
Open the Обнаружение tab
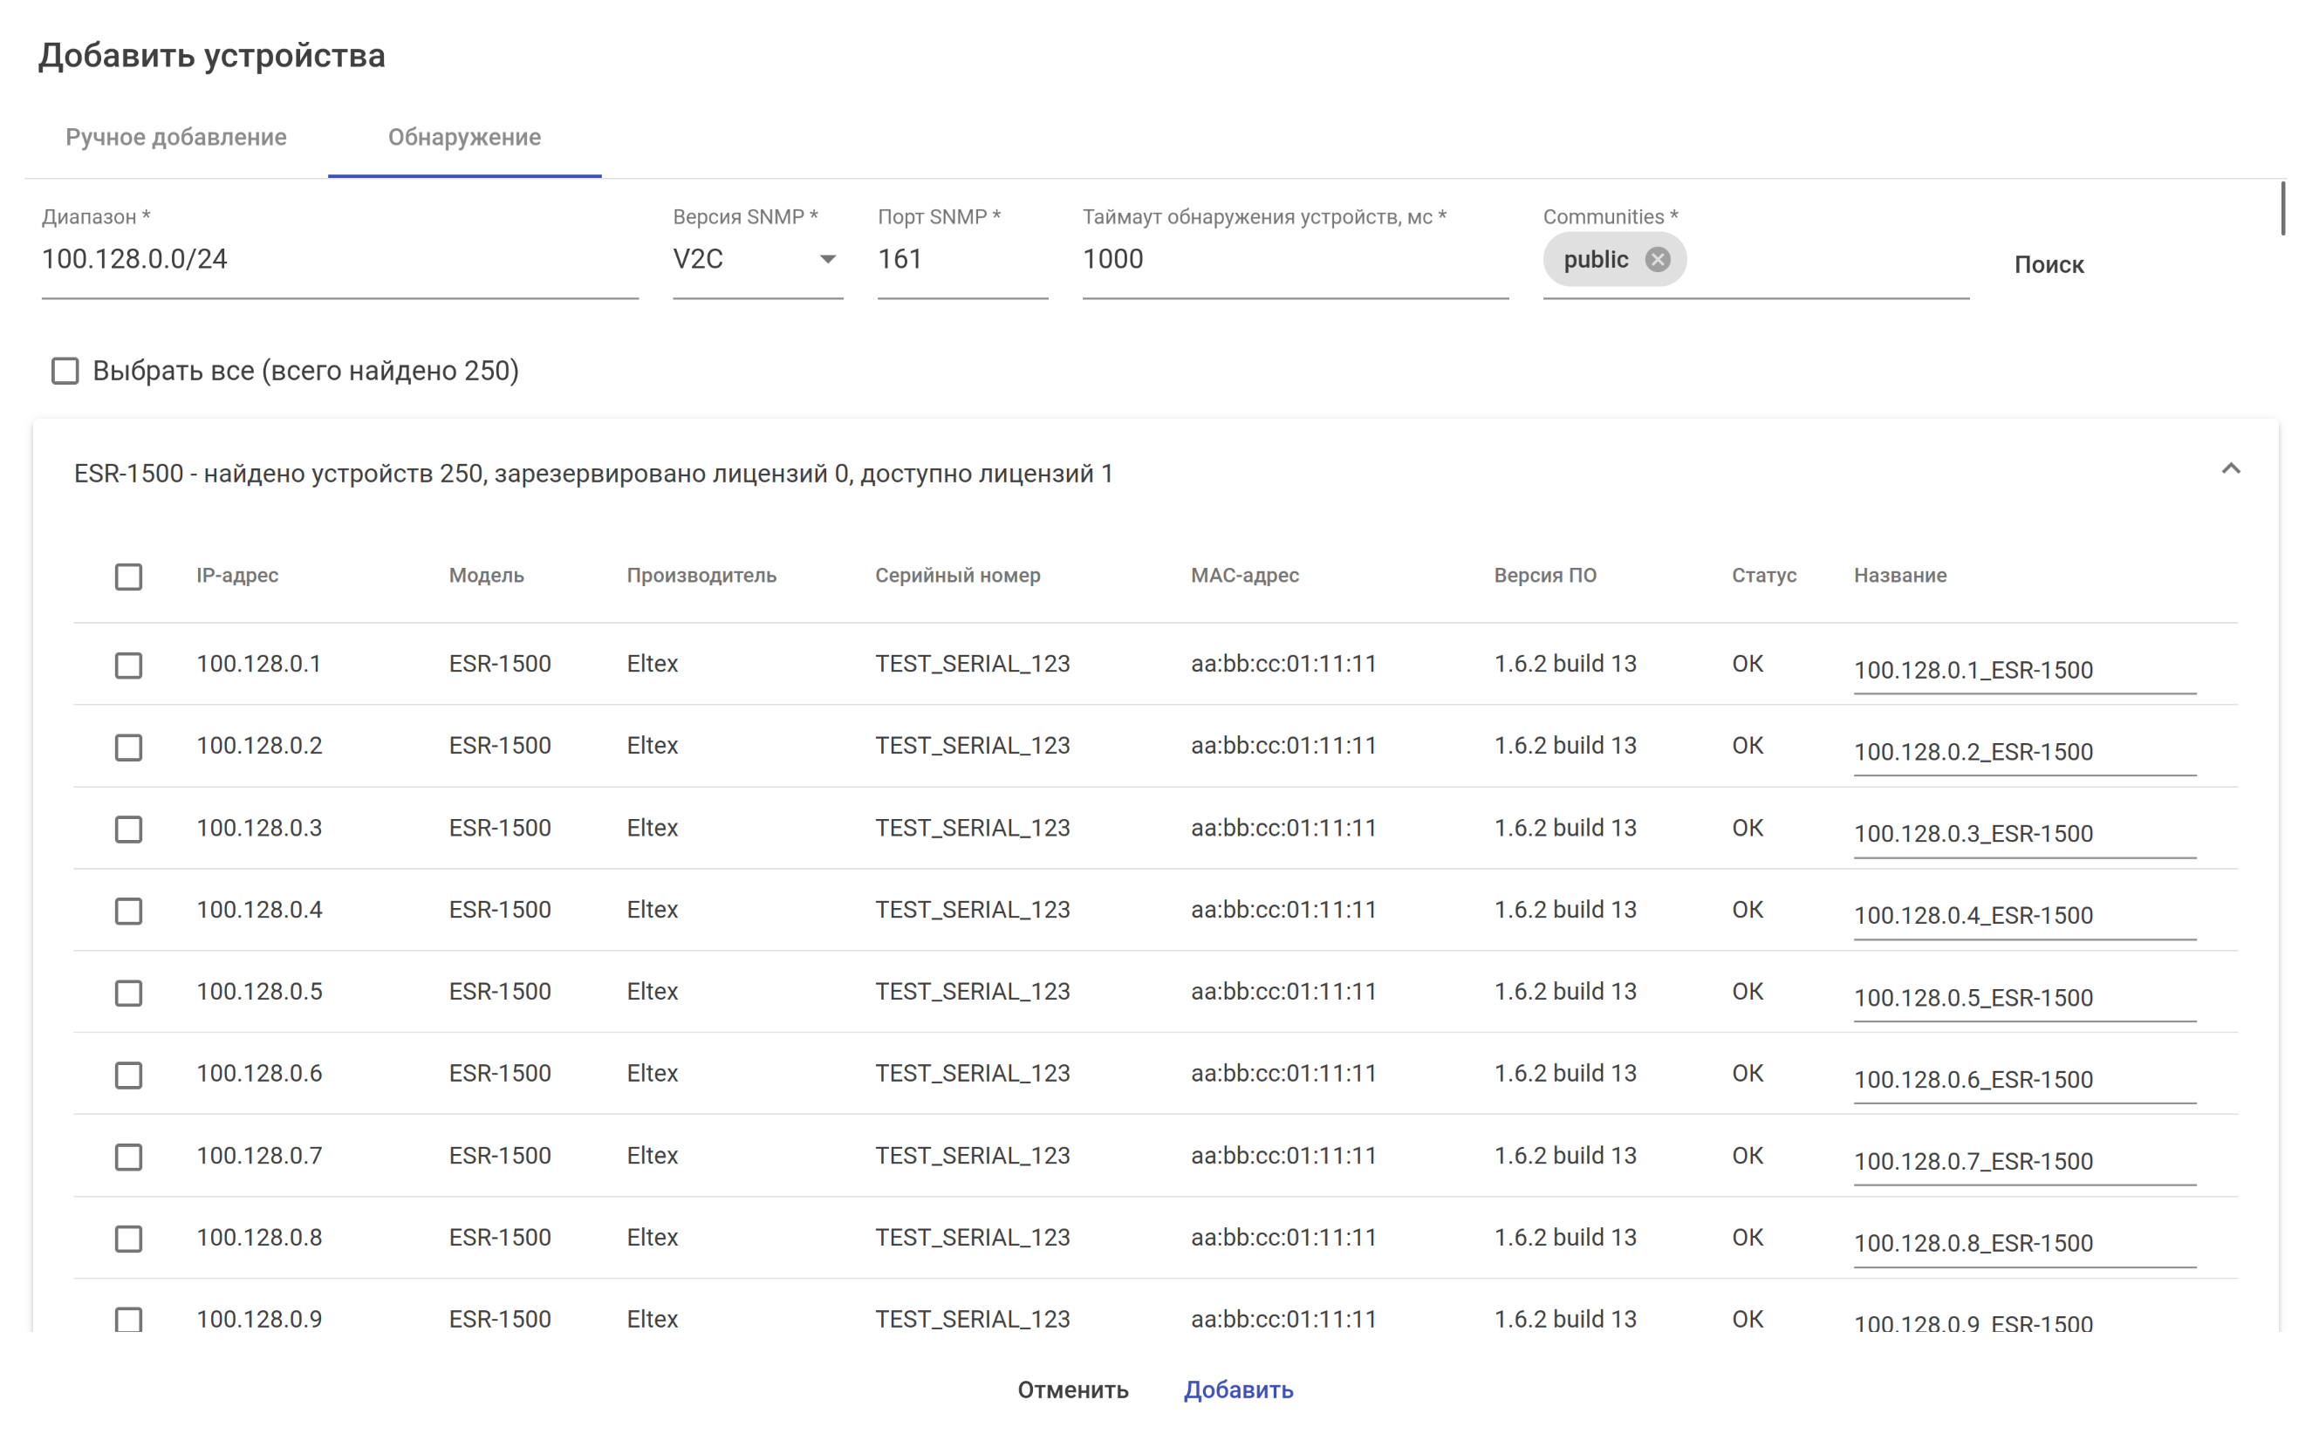[464, 137]
